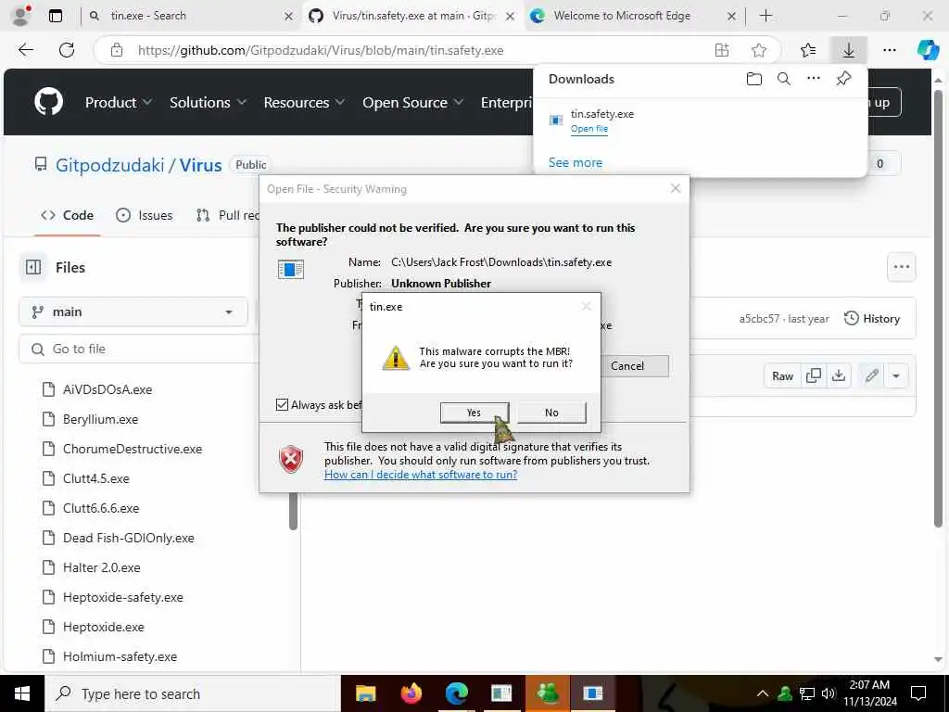Select the Code tab

[x=67, y=215]
